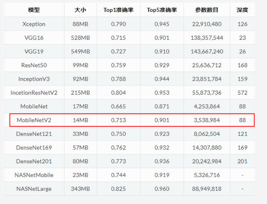Image resolution: width=267 pixels, height=204 pixels.
Task: Click the 参数数目 column header
Action: tap(206, 10)
